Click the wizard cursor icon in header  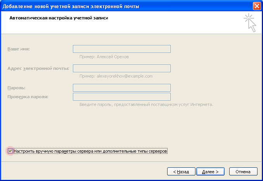(x=250, y=23)
